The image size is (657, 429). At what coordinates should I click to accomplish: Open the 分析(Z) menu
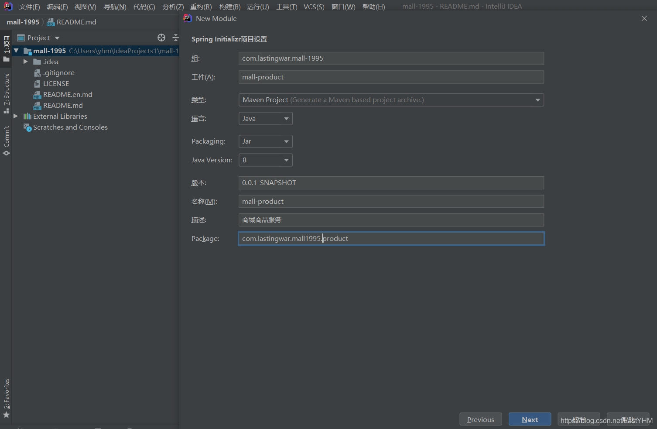(173, 7)
